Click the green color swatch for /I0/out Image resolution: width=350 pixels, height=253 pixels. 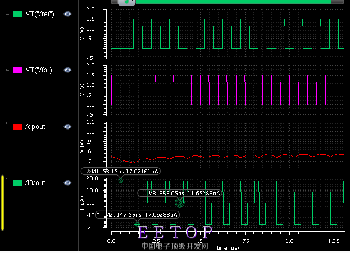[x=17, y=183]
